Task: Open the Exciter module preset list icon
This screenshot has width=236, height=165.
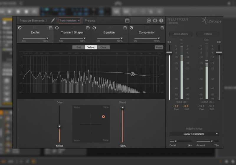Action: 51,28
